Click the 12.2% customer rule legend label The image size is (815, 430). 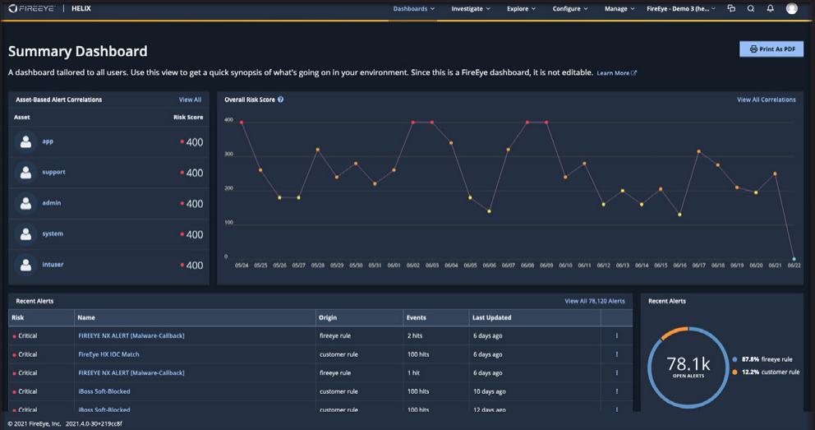pos(771,372)
